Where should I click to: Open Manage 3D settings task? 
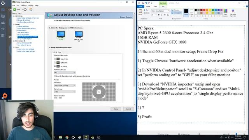(23, 20)
